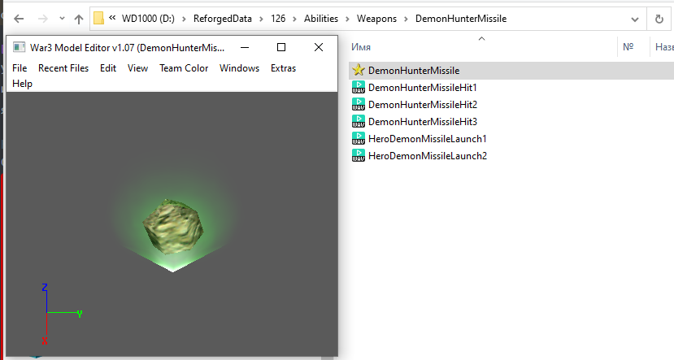The image size is (674, 360).
Task: Navigate to Weapons breadcrumb folder
Action: pyautogui.click(x=376, y=19)
